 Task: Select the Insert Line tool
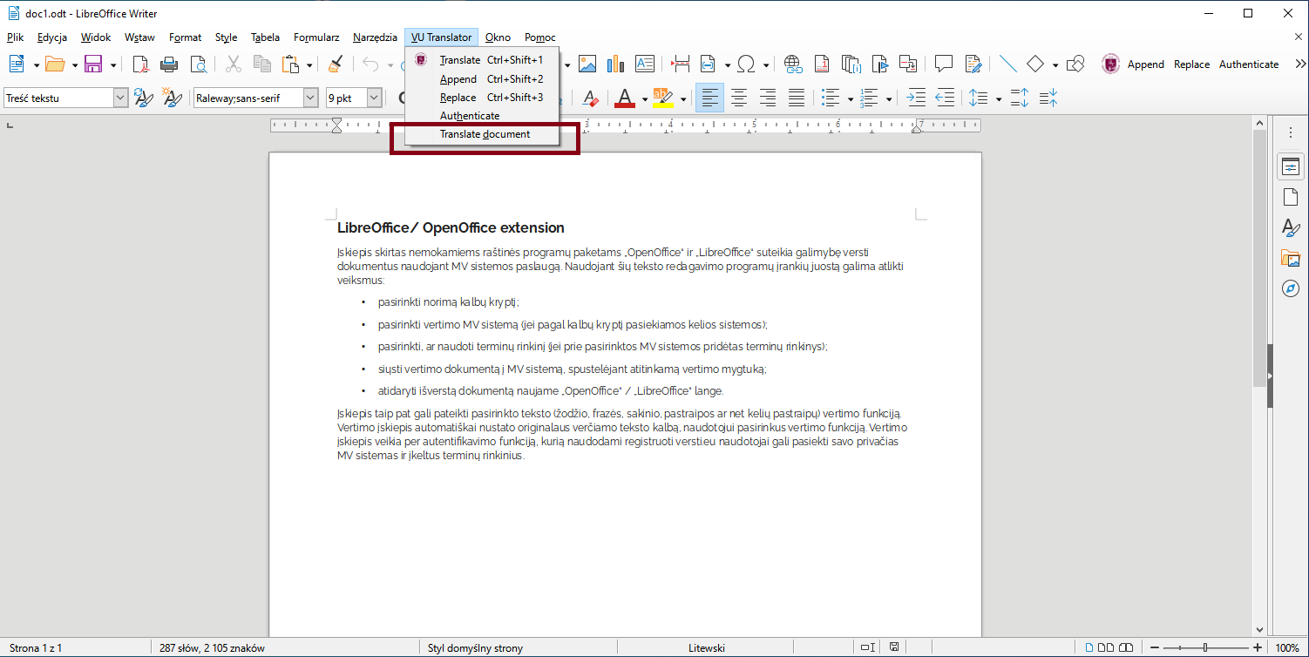click(x=1007, y=64)
